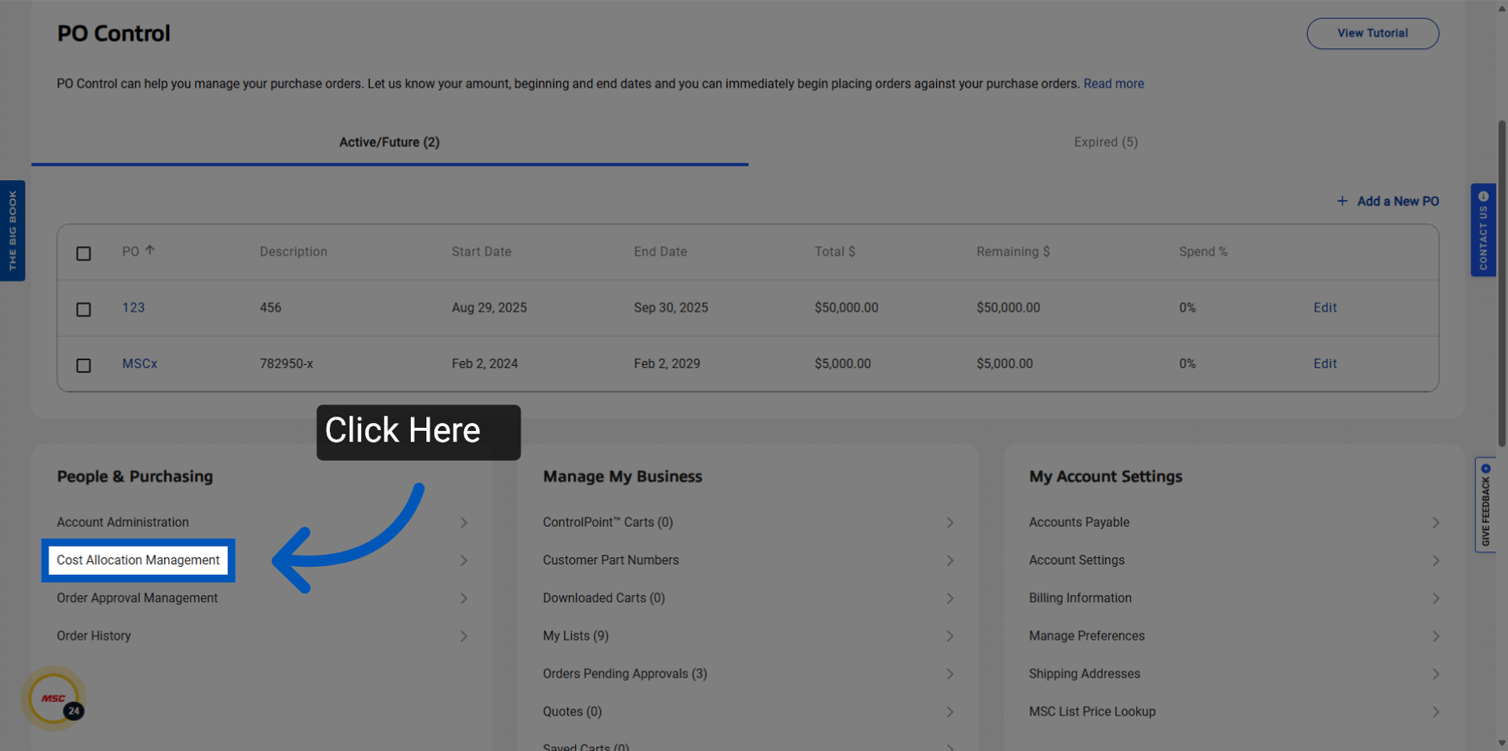Open Order Approval Management link
The width and height of the screenshot is (1508, 751).
point(138,598)
